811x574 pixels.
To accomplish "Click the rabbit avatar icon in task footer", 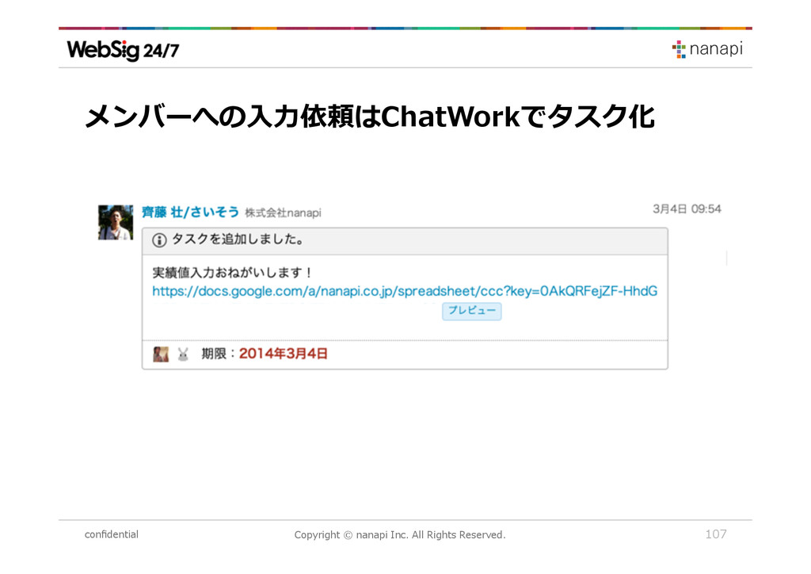I will [183, 354].
